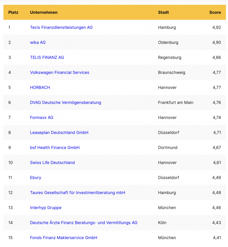Select the score value 4,41
The width and height of the screenshot is (228, 247).
(x=217, y=238)
